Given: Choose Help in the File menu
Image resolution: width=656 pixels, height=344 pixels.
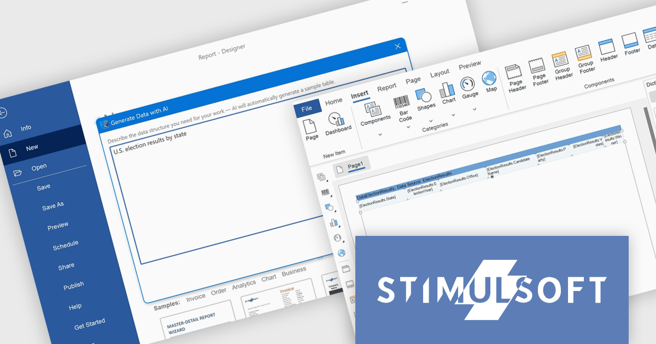Looking at the screenshot, I should coord(75,307).
